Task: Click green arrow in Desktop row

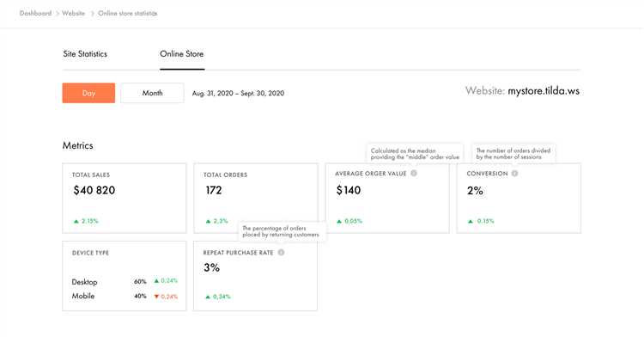Action: click(x=156, y=281)
